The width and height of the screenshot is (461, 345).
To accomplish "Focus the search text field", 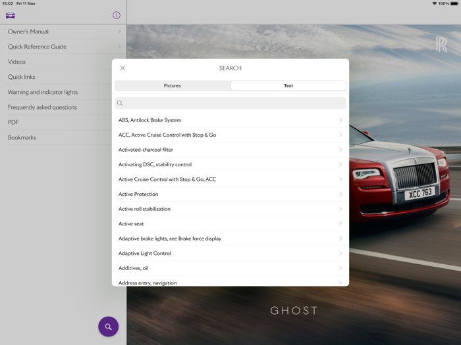I will tap(230, 103).
